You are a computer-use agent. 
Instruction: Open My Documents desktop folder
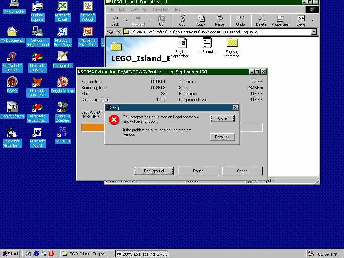[12, 35]
